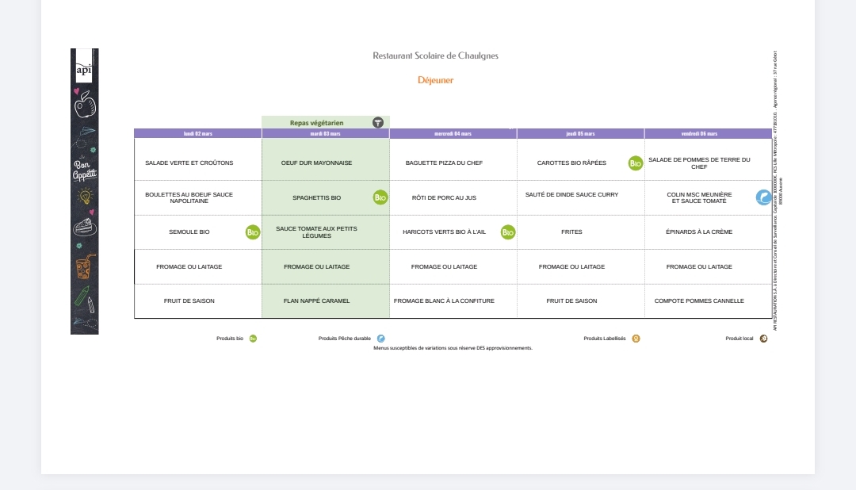The height and width of the screenshot is (490, 856).
Task: Click the vegetarian meal icon beside Repas végétarien
Action: [x=378, y=123]
